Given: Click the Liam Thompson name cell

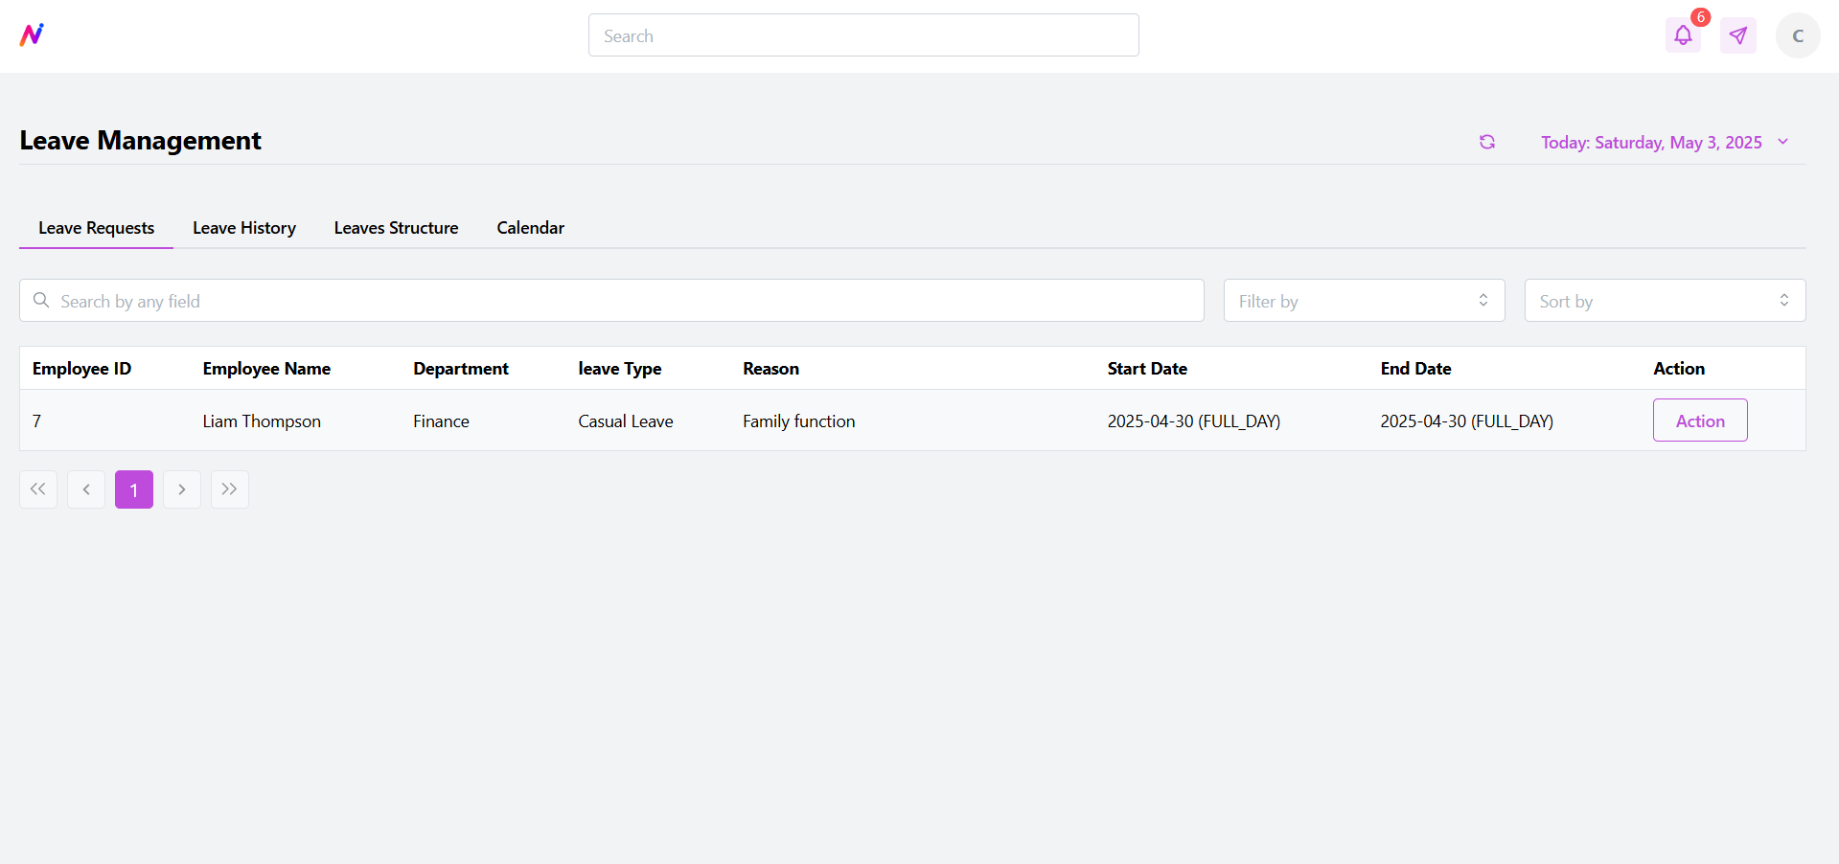Looking at the screenshot, I should (x=262, y=421).
